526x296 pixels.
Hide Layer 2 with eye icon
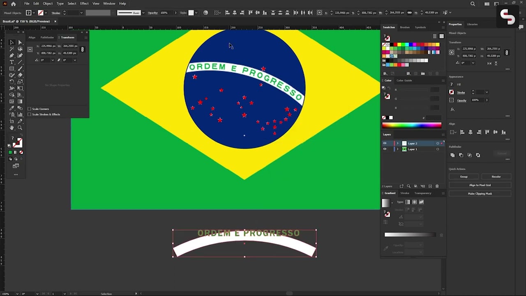coord(385,143)
